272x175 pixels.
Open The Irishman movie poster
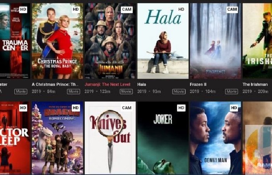click(257, 41)
